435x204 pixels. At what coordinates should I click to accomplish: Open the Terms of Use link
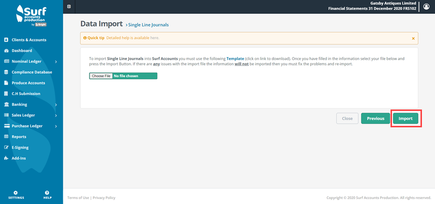[x=78, y=198]
